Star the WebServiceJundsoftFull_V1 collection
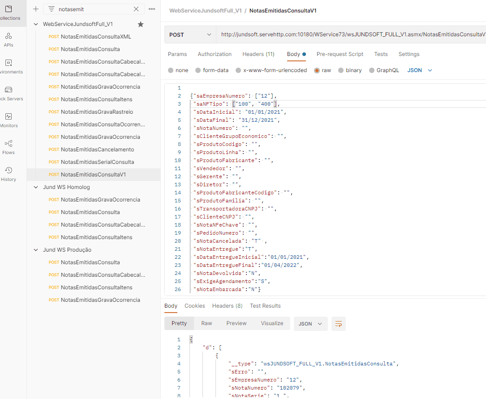This screenshot has height=399, width=486. click(141, 24)
